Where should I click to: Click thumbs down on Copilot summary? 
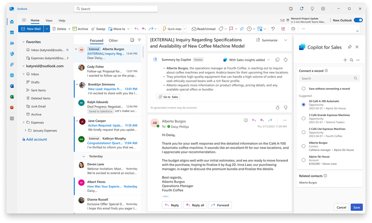point(286,108)
